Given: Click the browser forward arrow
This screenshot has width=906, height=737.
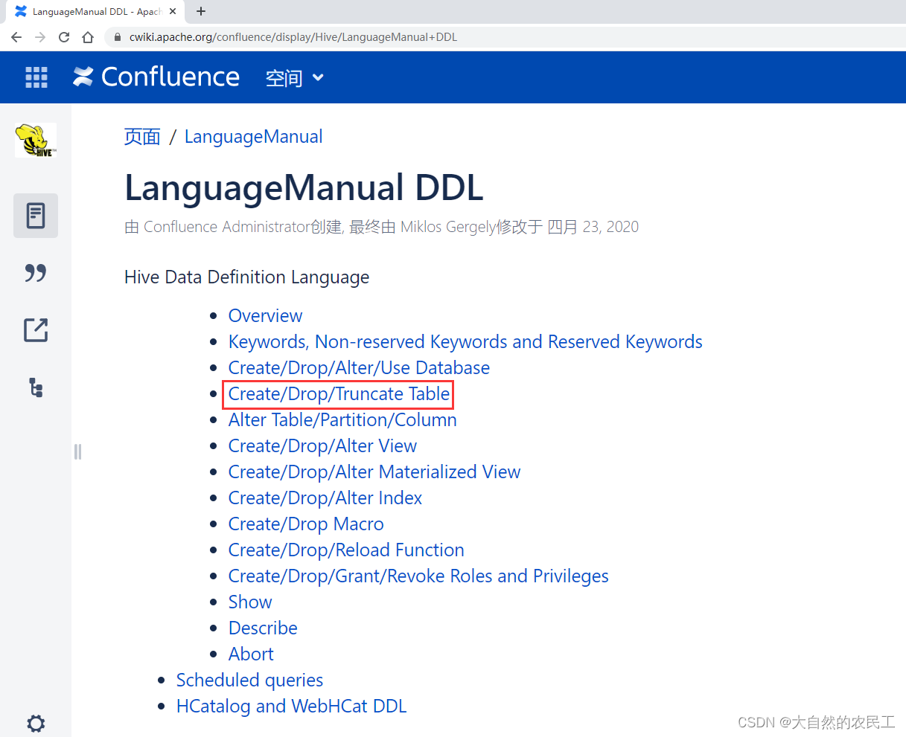Looking at the screenshot, I should pyautogui.click(x=40, y=37).
